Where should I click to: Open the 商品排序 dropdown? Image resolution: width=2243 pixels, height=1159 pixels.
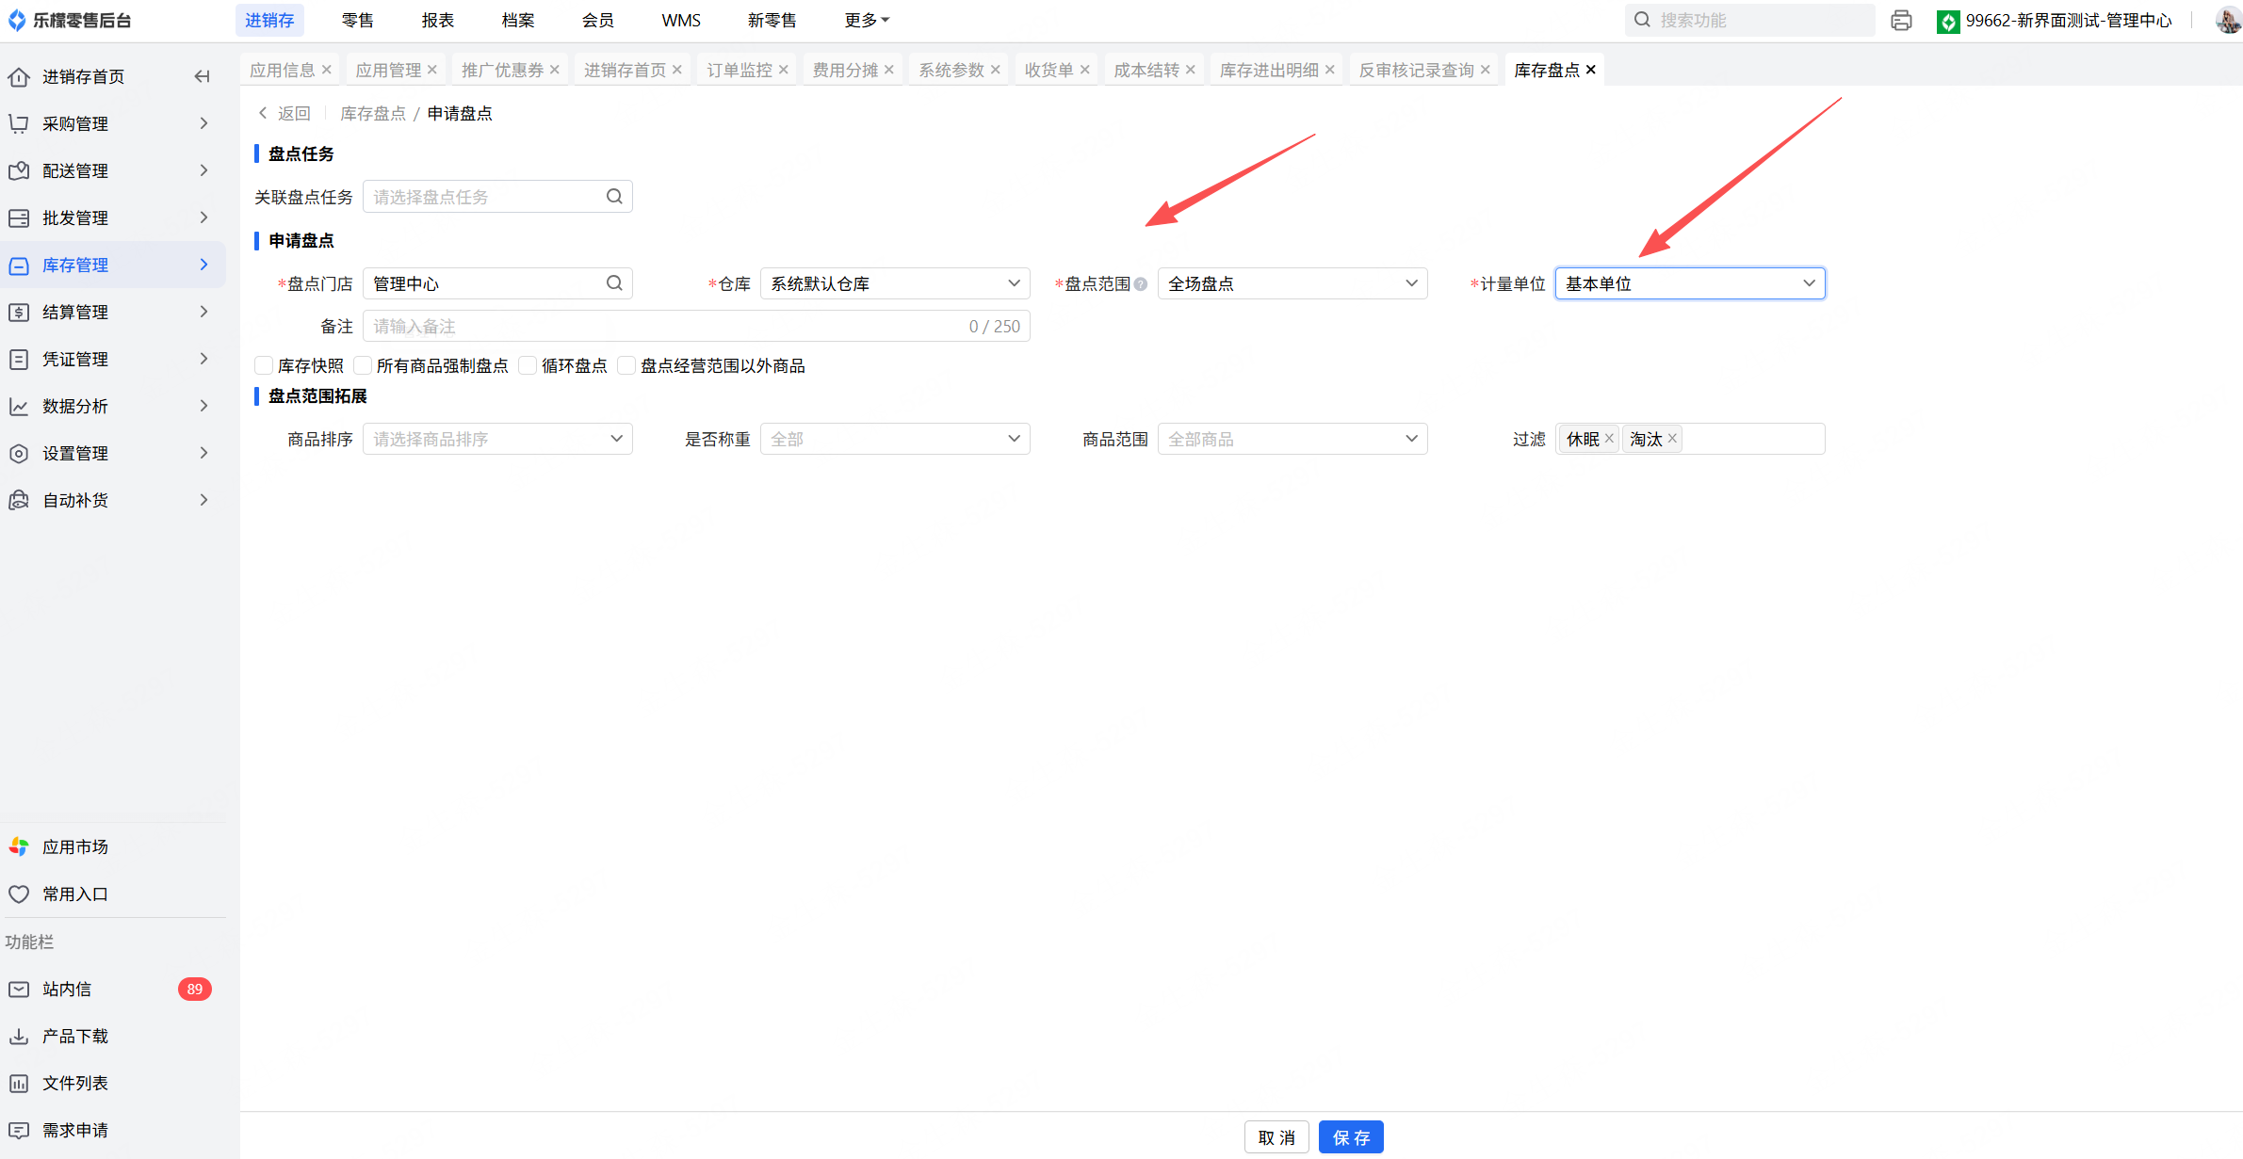[497, 439]
